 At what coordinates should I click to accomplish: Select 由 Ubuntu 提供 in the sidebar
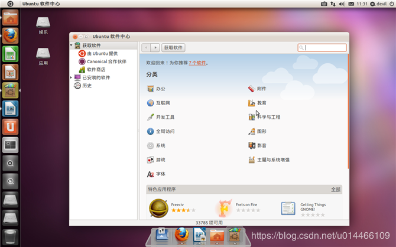point(102,53)
